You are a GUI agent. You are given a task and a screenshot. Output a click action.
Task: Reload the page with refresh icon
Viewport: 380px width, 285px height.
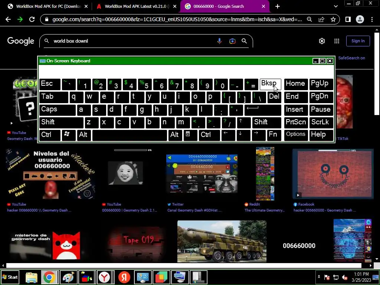tap(32, 19)
